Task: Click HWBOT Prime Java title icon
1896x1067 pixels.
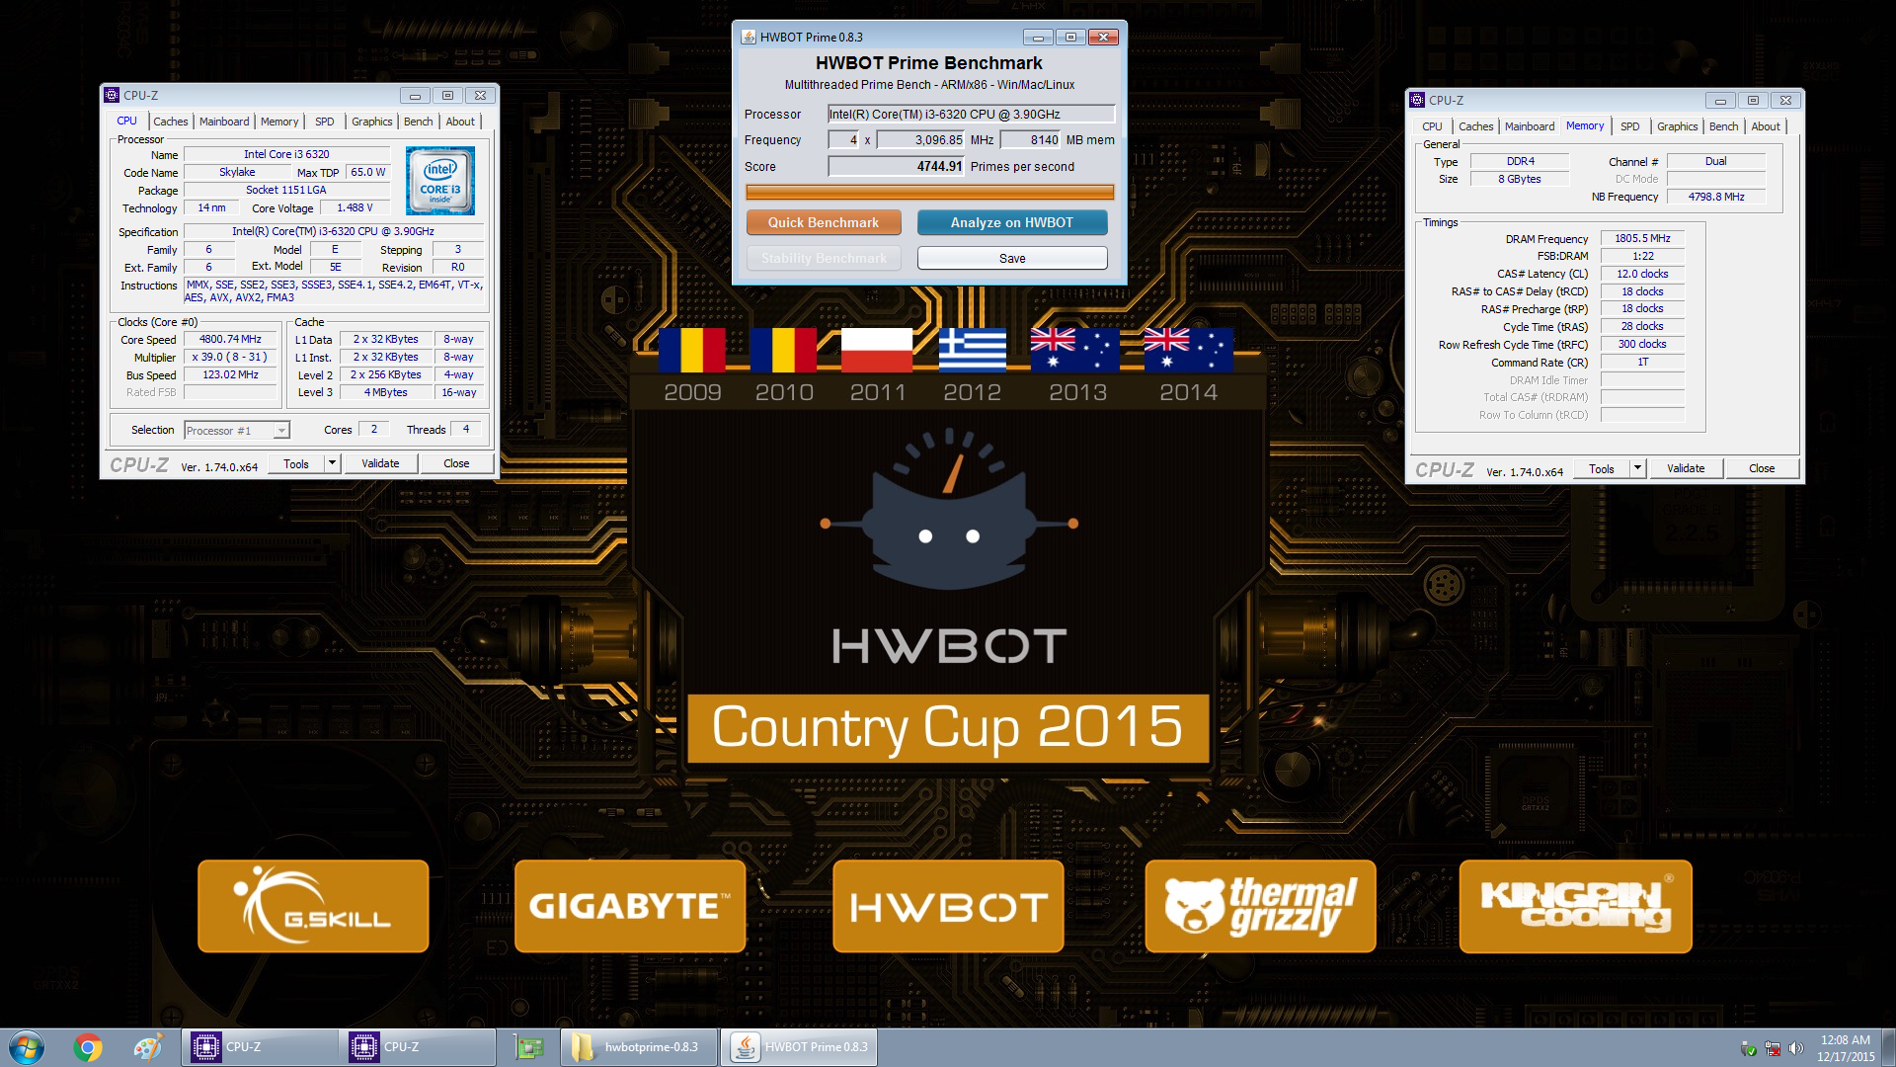Action: click(x=750, y=38)
